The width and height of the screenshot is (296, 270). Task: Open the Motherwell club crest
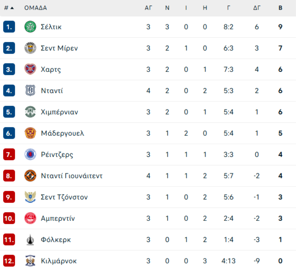click(x=30, y=133)
